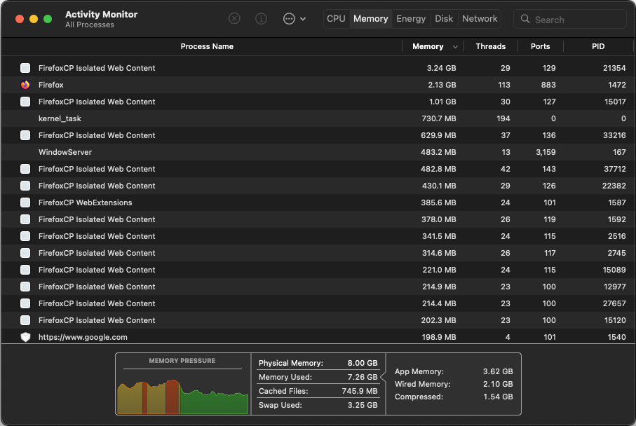Switch to the Disk tab

click(444, 19)
